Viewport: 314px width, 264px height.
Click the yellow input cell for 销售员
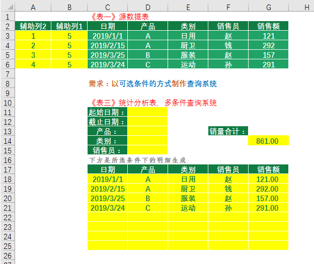coord(147,150)
